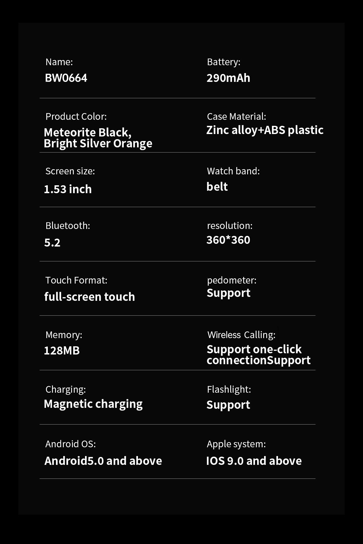Click the BW0664 product name value
This screenshot has height=544, width=363.
[x=66, y=78]
